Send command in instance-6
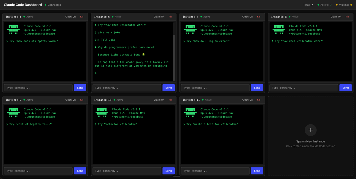 click(x=169, y=88)
